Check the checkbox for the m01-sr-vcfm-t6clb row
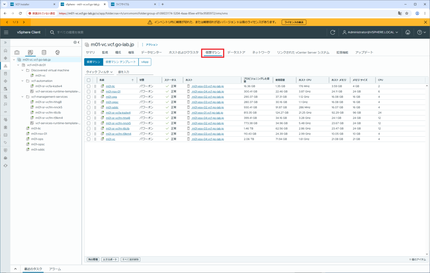The image size is (430, 273). point(89,128)
